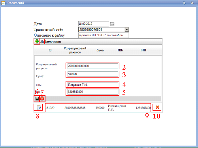198x148 pixels.
Task: Click the account field with 2600000000000
Action: [x=93, y=66]
